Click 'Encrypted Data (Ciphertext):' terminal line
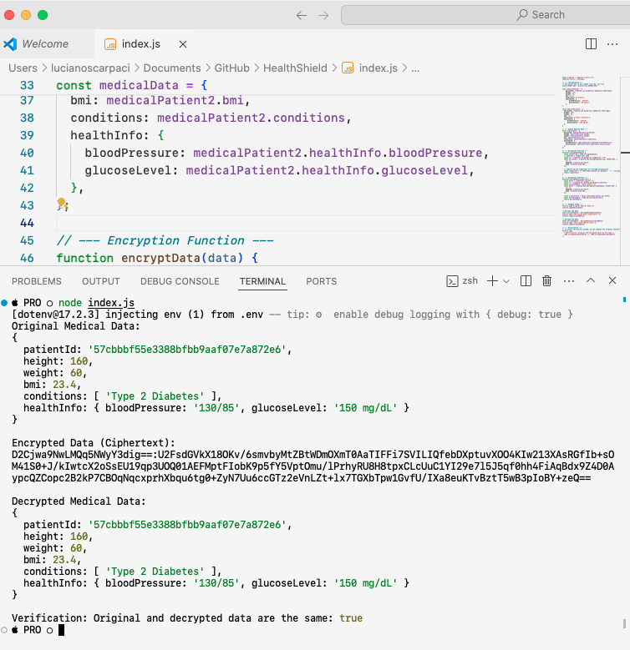The image size is (630, 650). [94, 443]
